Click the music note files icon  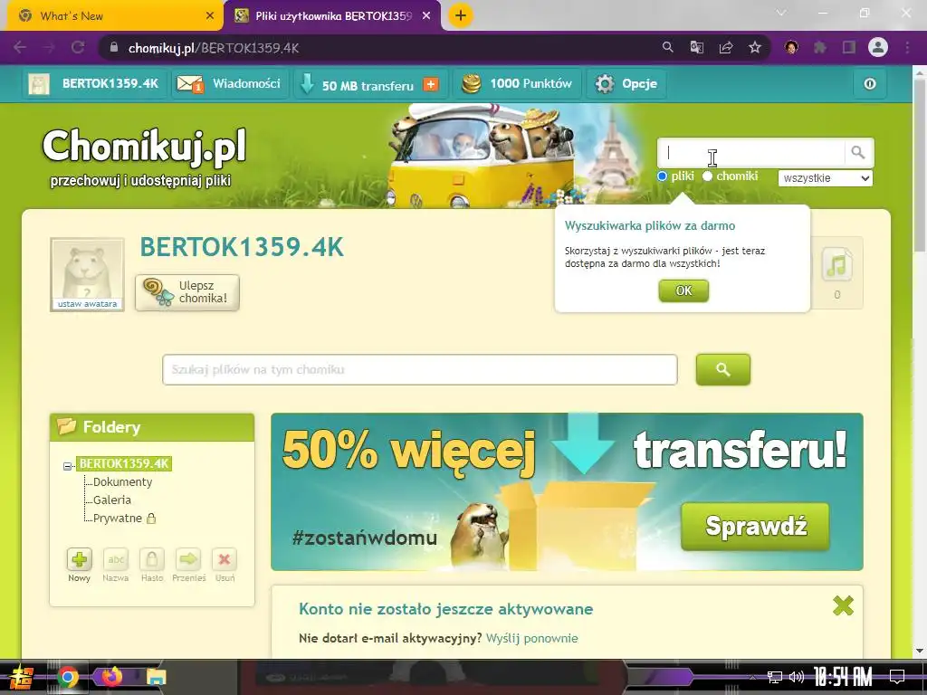(836, 265)
